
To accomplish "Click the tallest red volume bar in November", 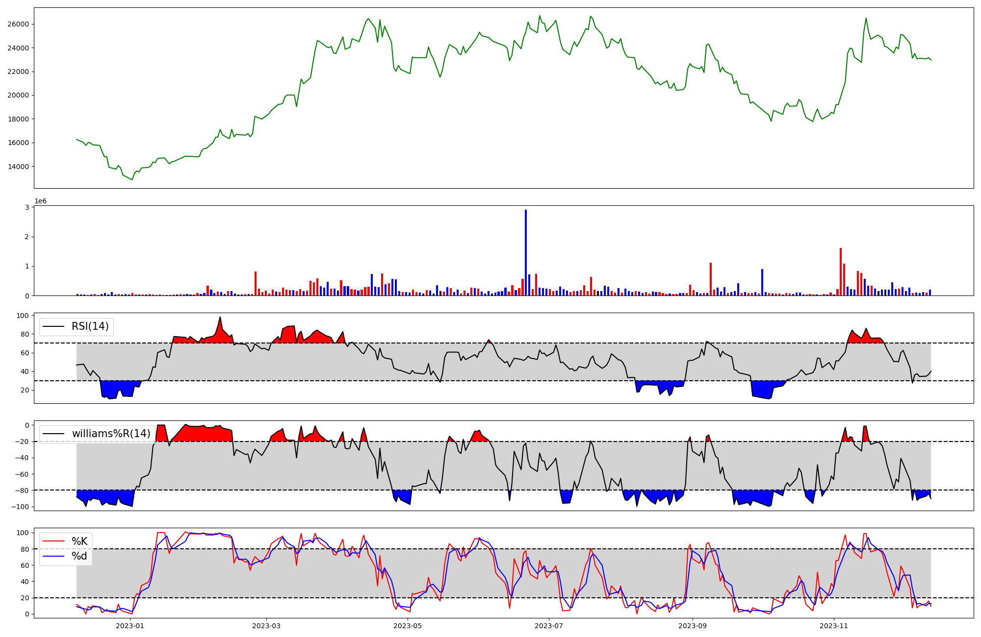I will tap(841, 272).
